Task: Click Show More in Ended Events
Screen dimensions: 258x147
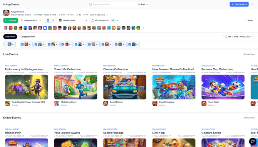Action: tap(249, 118)
